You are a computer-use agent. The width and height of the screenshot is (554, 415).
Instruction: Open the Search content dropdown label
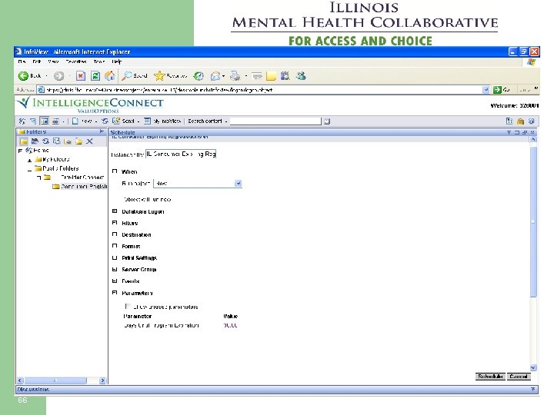point(207,121)
